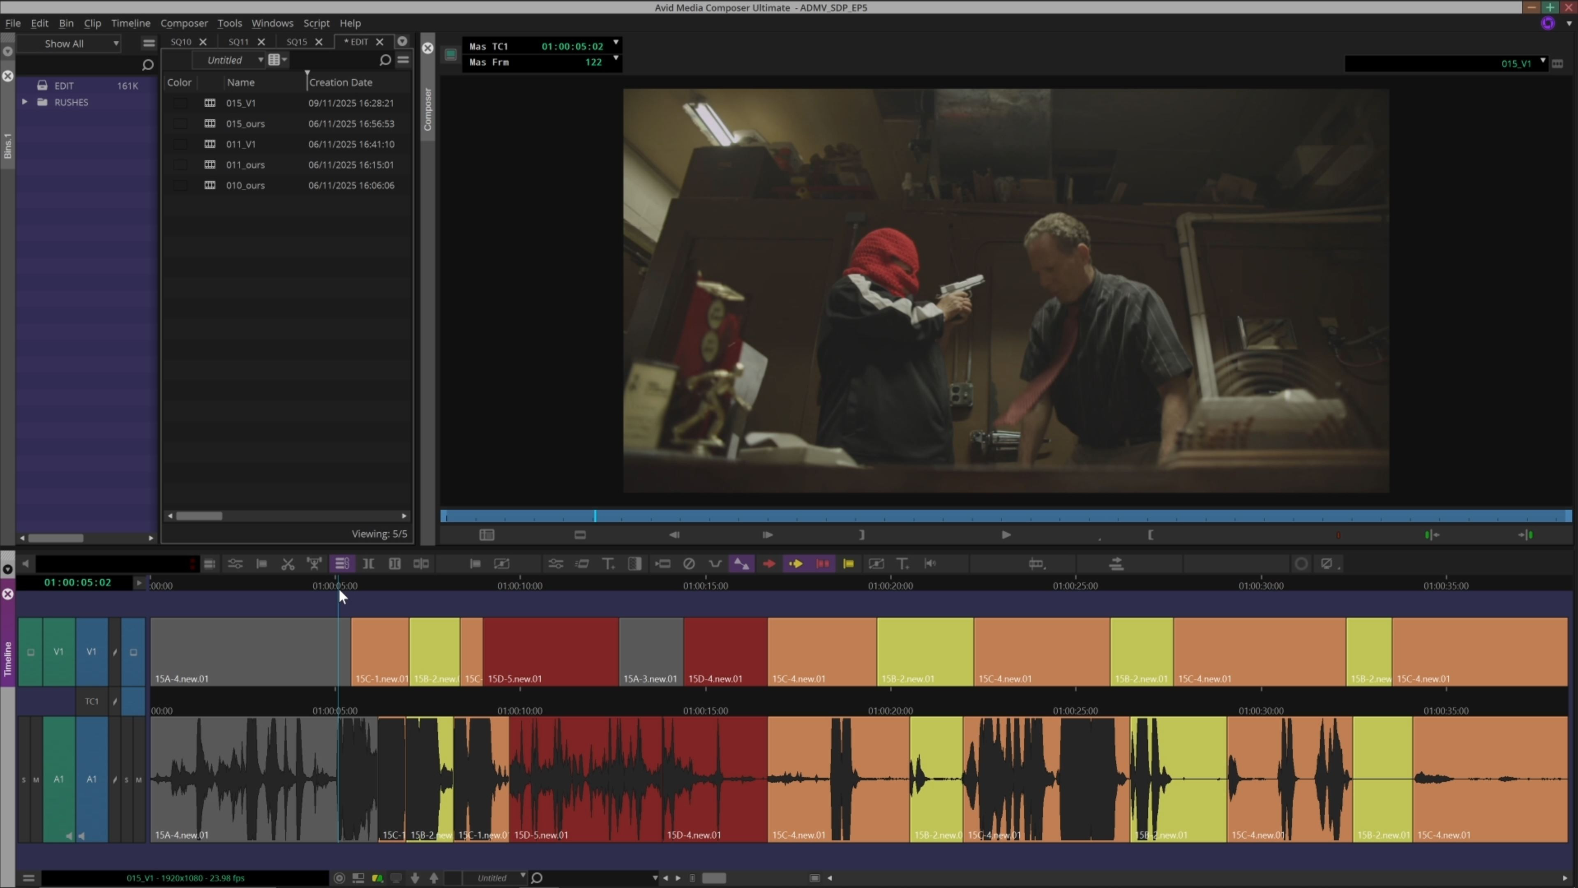
Task: Click the scissors Add Edit tool
Action: [287, 564]
